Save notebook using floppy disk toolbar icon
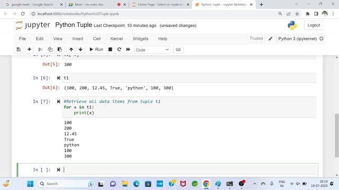 (19, 50)
